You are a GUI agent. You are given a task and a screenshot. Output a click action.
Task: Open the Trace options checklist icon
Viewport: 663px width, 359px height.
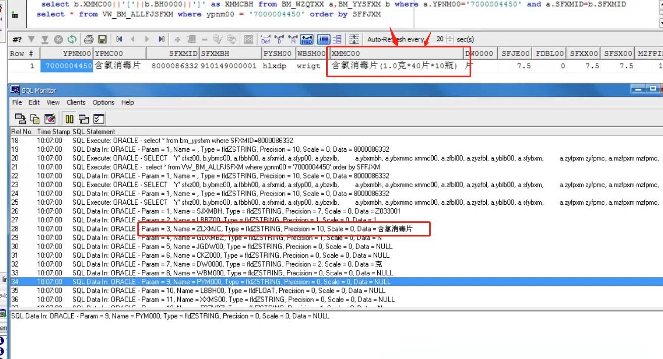[98, 118]
